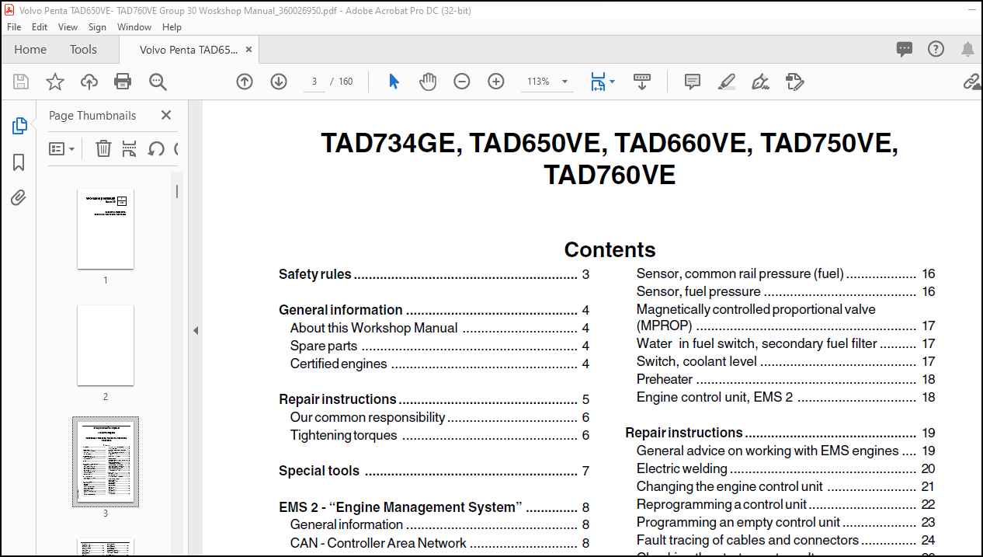
Task: Click the stamp tool icon
Action: (x=794, y=82)
